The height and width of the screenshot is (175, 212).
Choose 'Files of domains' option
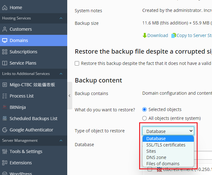coord(163,164)
